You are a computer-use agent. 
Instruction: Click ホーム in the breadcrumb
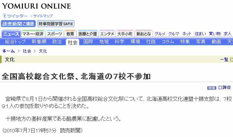[x=8, y=51]
